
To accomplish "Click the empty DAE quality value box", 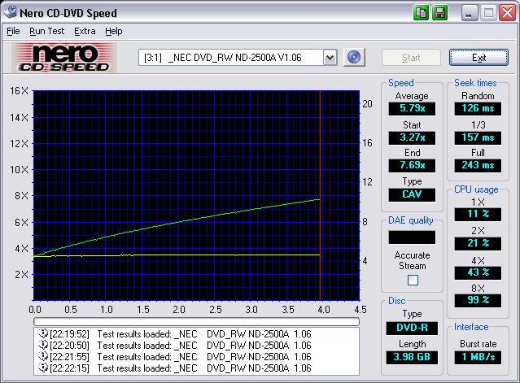I will [x=412, y=237].
